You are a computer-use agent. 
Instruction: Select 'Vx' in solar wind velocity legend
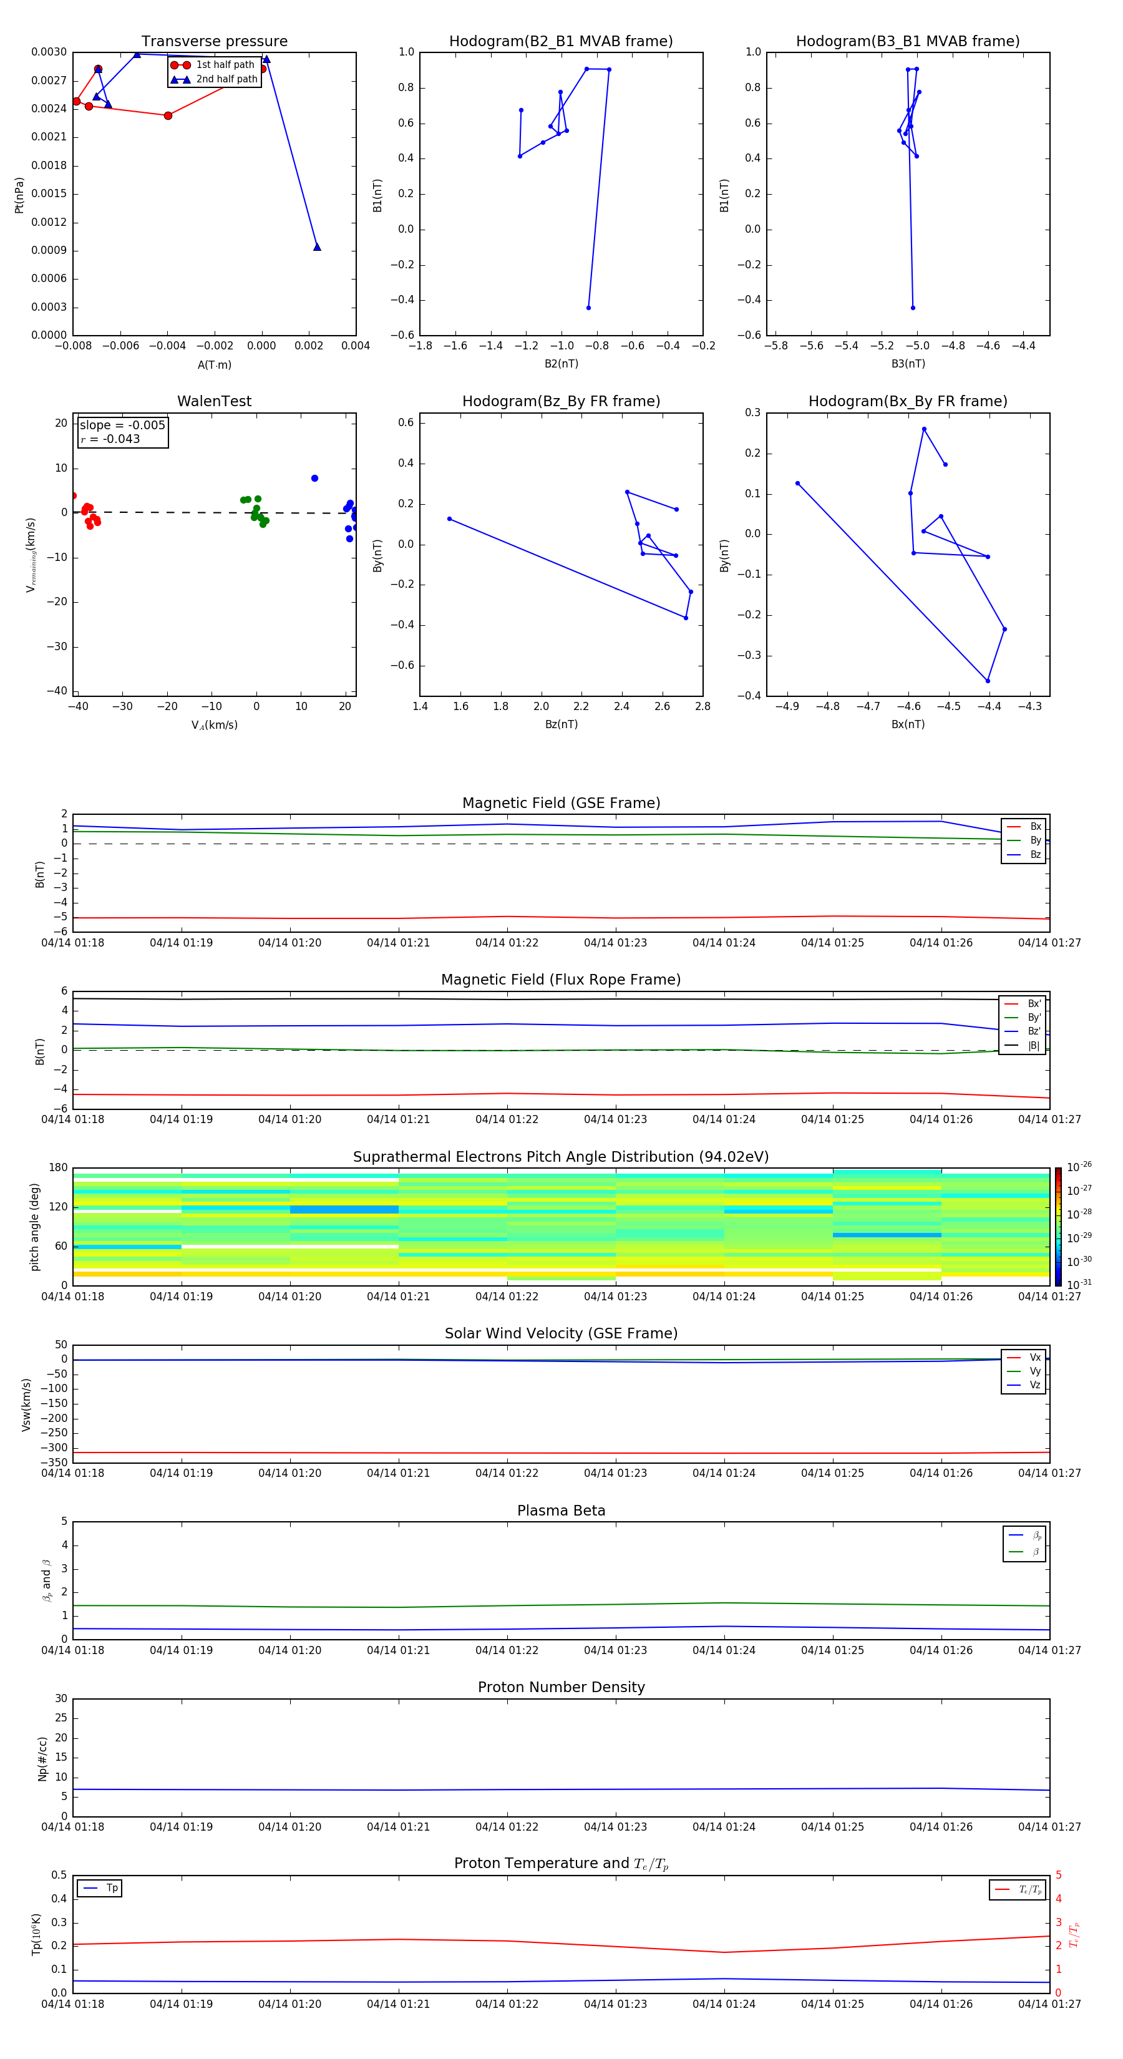tap(1024, 1357)
